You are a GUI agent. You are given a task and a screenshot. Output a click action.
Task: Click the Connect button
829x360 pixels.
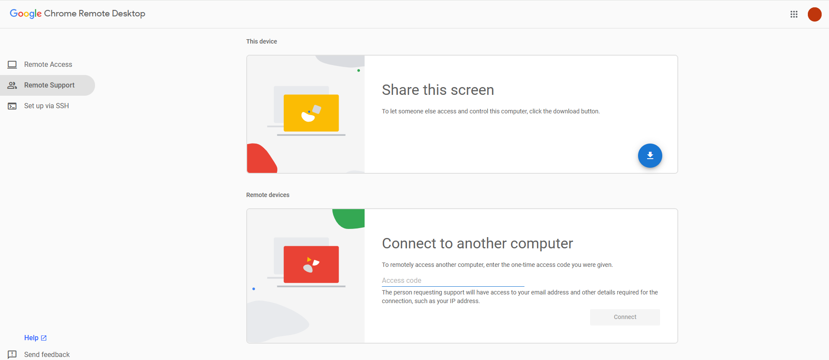click(x=625, y=317)
